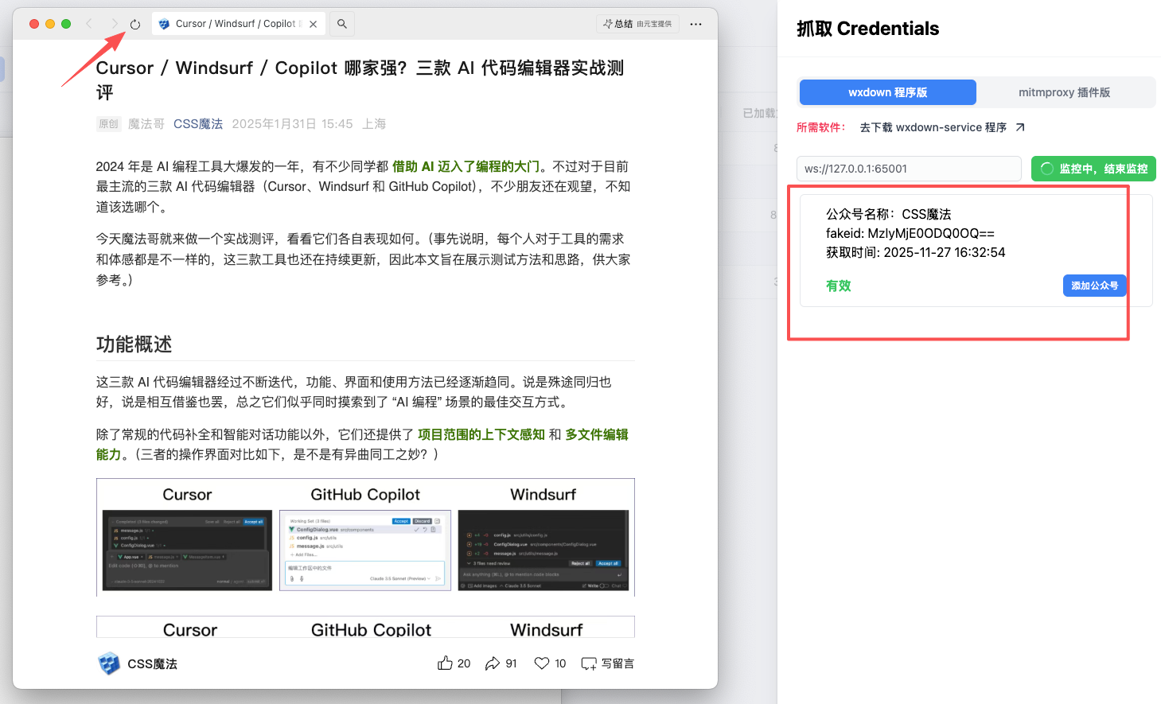Screen dimensions: 1161x704
Task: Switch to the mitmproxy 插件版 tab
Action: click(1064, 92)
